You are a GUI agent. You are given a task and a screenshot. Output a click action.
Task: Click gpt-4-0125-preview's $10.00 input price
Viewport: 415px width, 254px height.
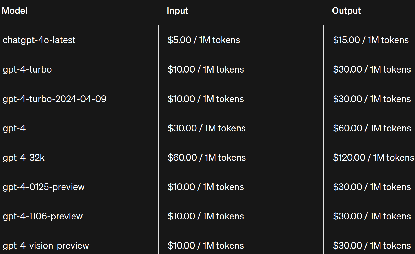click(x=206, y=187)
